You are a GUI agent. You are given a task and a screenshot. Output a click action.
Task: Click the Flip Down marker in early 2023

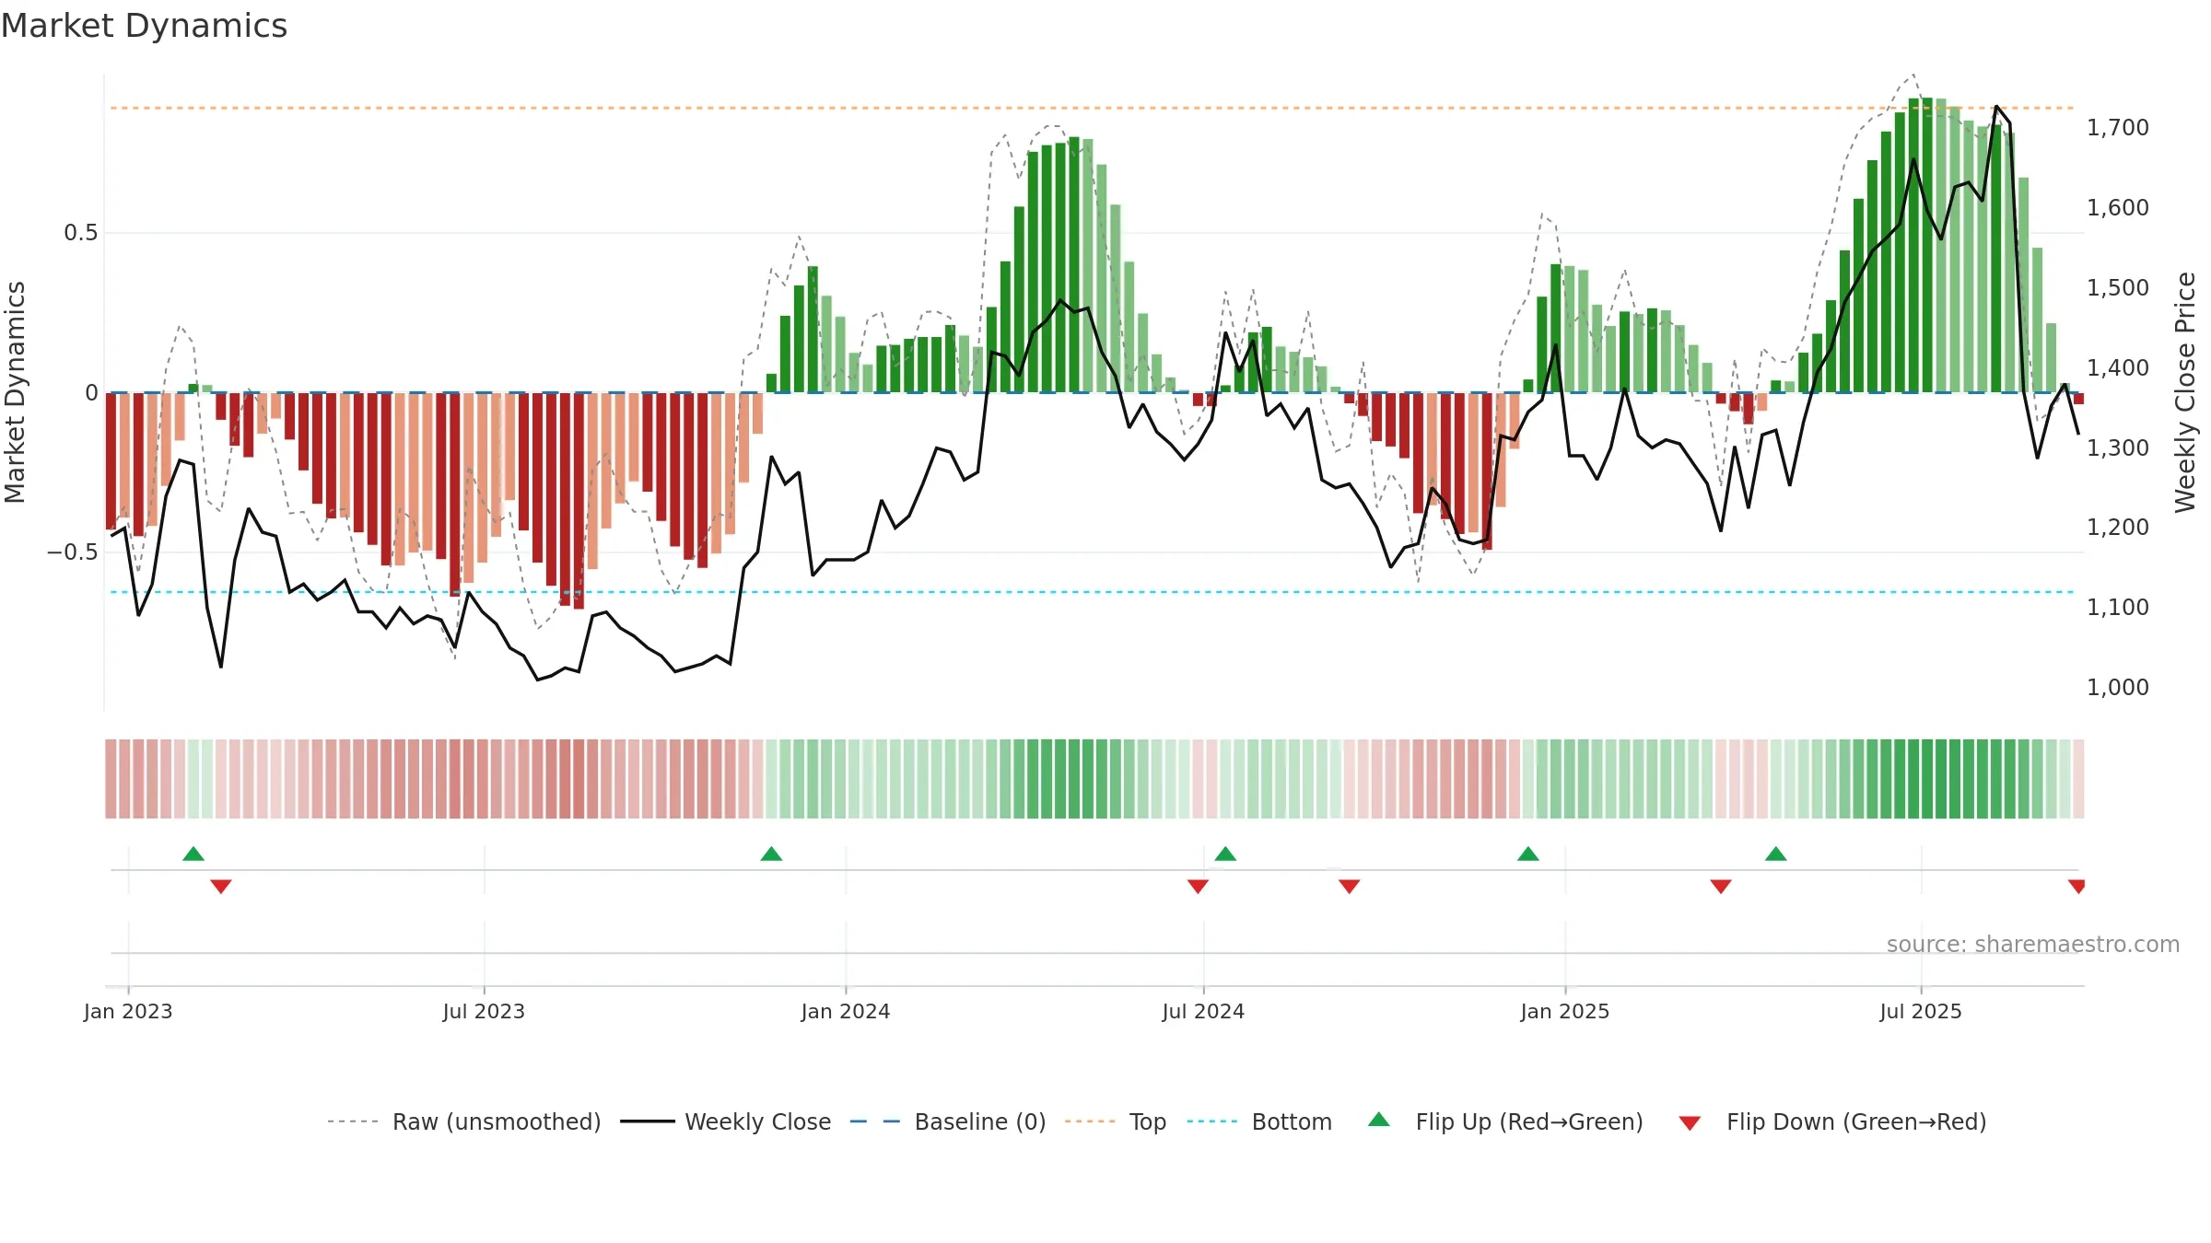(x=221, y=886)
